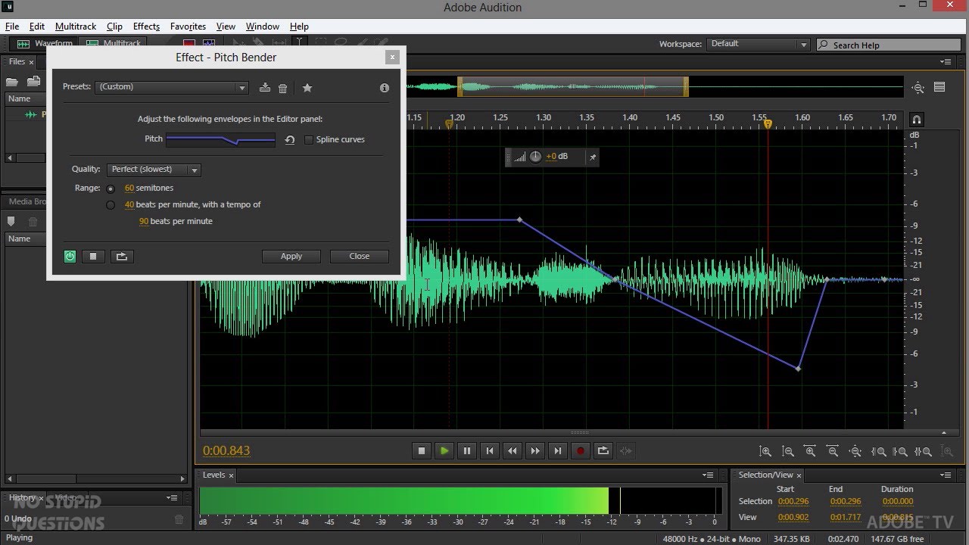Mark the preset as favorite star
This screenshot has width=969, height=545.
(307, 88)
